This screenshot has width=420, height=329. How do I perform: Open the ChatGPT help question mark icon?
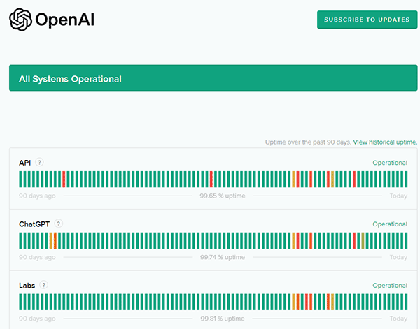(58, 224)
